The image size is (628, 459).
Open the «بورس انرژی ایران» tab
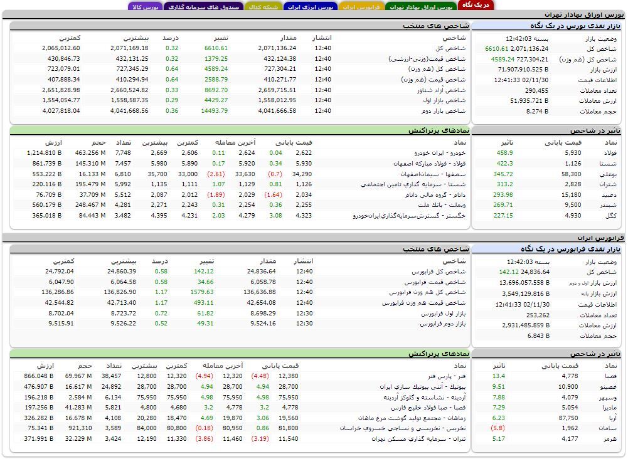(x=309, y=7)
